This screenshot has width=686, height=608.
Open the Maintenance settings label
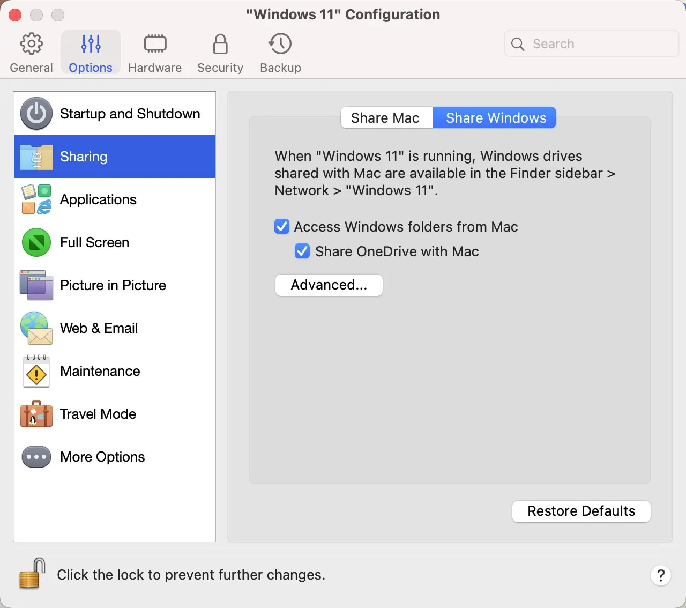100,371
